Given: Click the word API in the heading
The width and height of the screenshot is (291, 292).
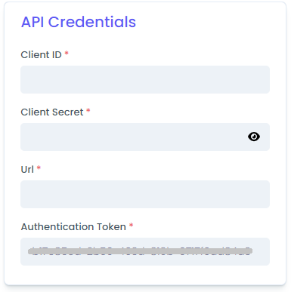Looking at the screenshot, I should click(x=33, y=22).
